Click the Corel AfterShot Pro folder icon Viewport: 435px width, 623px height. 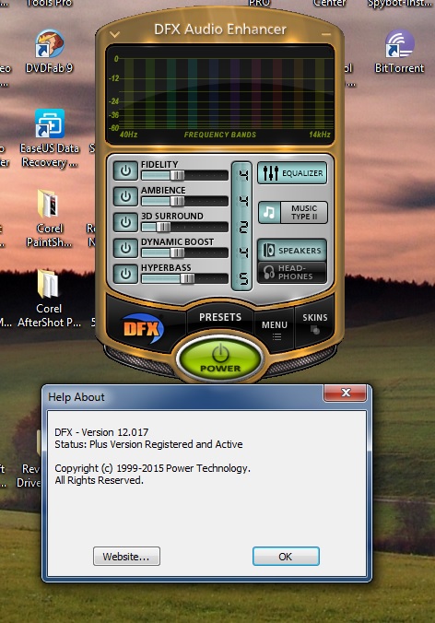pyautogui.click(x=49, y=299)
